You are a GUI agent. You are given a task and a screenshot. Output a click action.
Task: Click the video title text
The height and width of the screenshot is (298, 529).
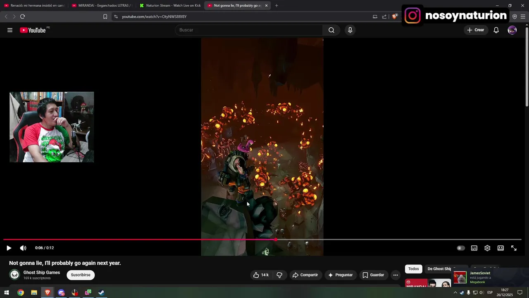(x=65, y=263)
